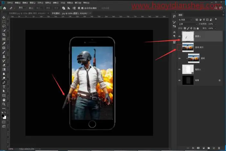Toggle Quick Mask mode
The width and height of the screenshot is (226, 151).
[x=4, y=122]
